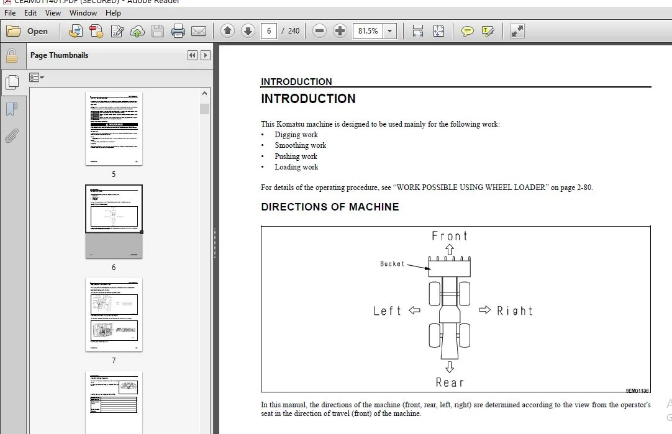Click the zoom in plus button
Viewport: 672px width, 434px height.
click(x=340, y=31)
